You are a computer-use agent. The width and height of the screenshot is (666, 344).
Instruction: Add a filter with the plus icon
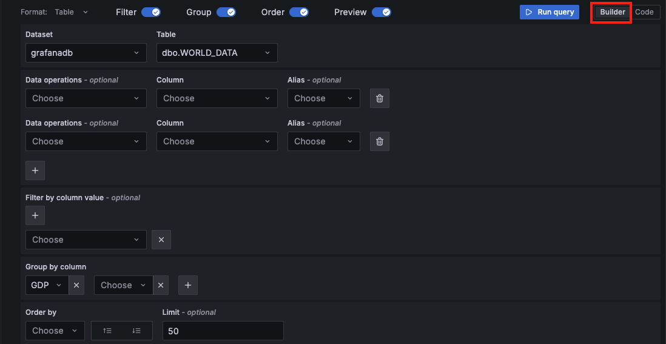(x=35, y=215)
